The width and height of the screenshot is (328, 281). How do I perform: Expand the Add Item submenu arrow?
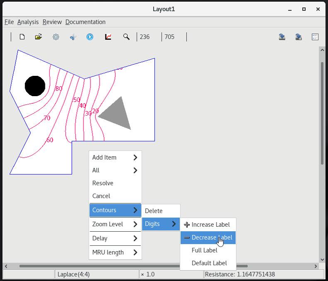click(x=135, y=157)
